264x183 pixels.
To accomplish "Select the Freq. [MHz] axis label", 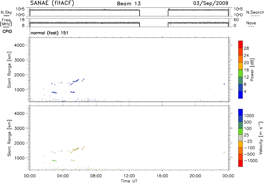I will (6, 22).
